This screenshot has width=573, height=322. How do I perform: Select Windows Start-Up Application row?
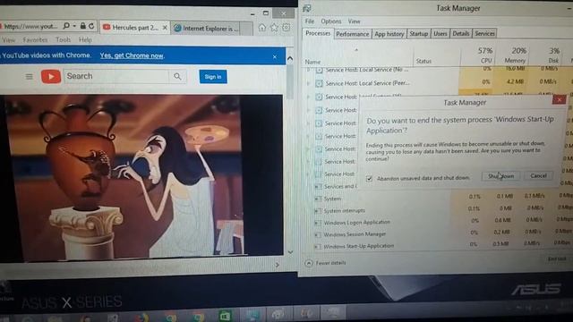click(439, 245)
